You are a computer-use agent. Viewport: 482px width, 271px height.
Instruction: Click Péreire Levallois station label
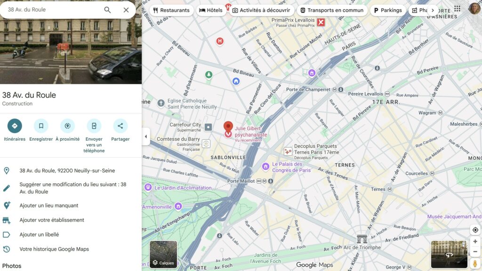tap(365, 94)
